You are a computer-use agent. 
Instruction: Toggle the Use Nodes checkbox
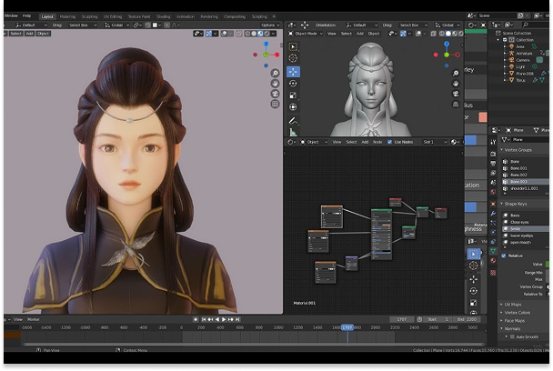tap(390, 142)
